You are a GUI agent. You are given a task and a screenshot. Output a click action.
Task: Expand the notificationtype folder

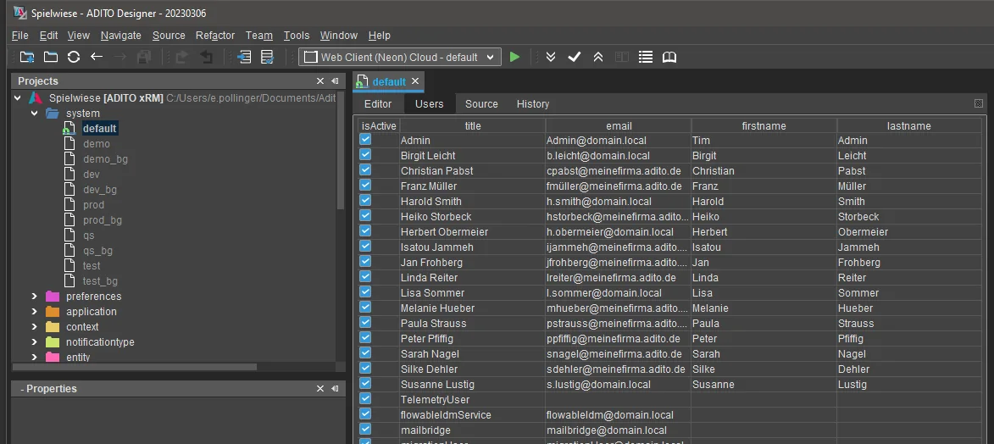(35, 341)
